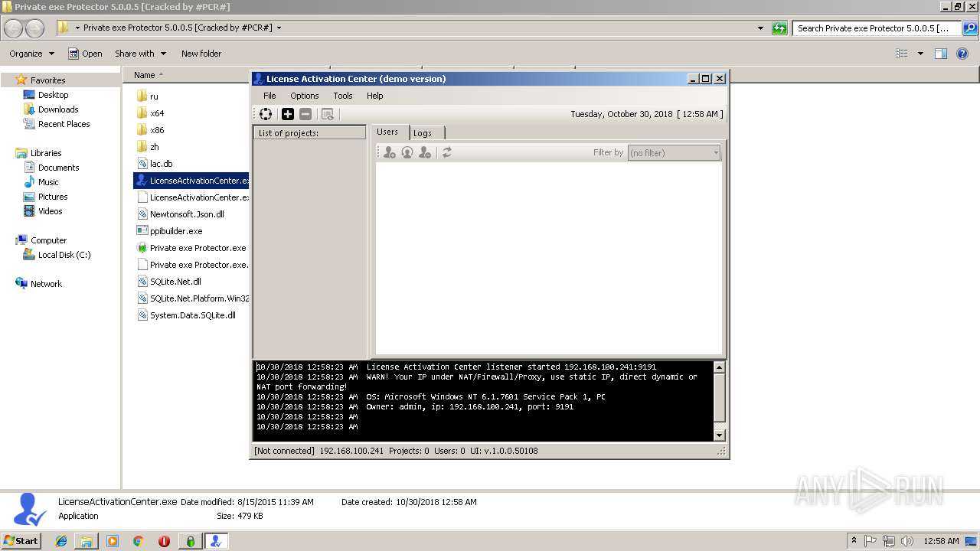
Task: Open Recent Places in navigation pane
Action: pos(56,124)
